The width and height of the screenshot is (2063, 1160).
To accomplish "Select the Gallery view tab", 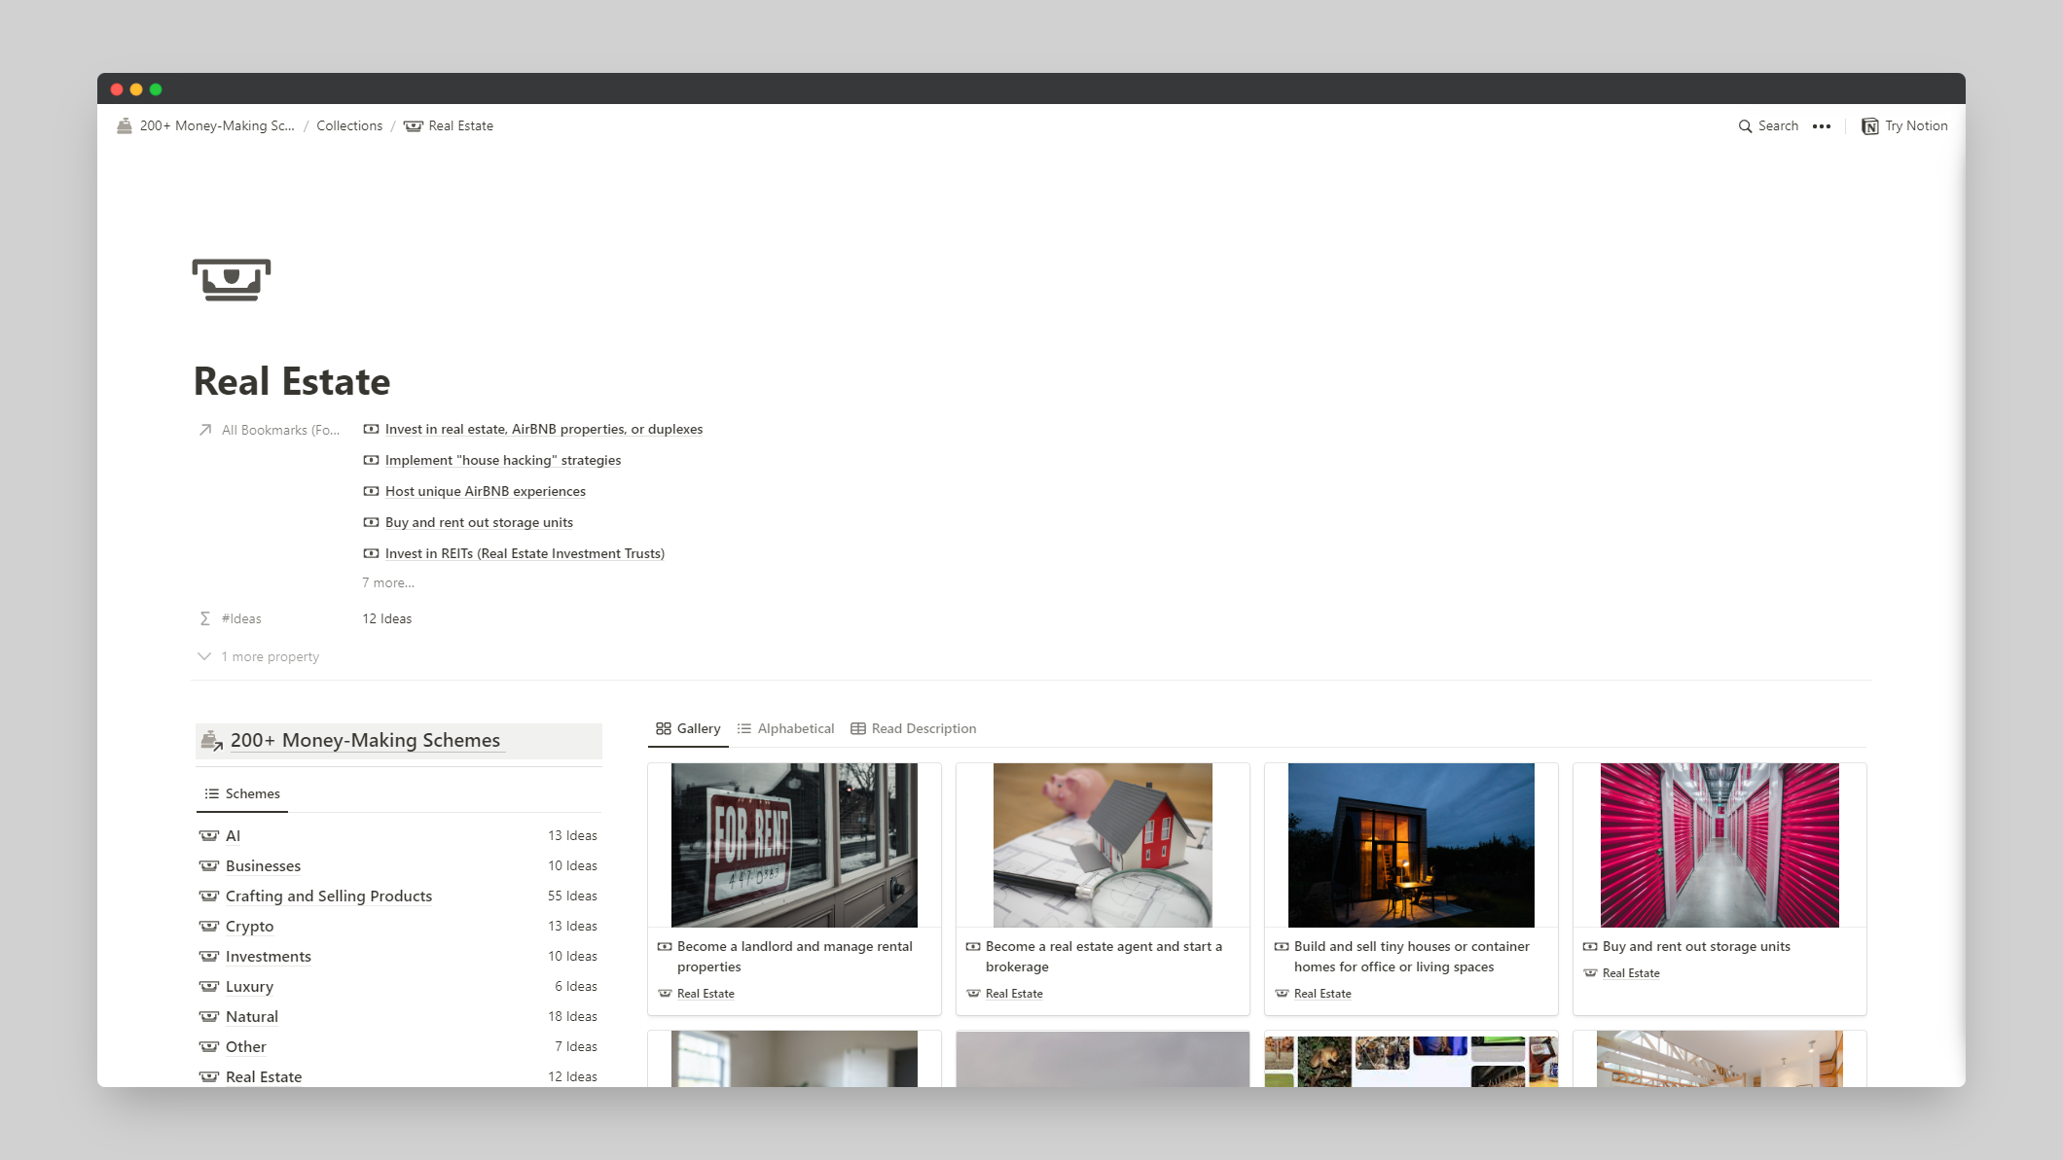I will (688, 729).
